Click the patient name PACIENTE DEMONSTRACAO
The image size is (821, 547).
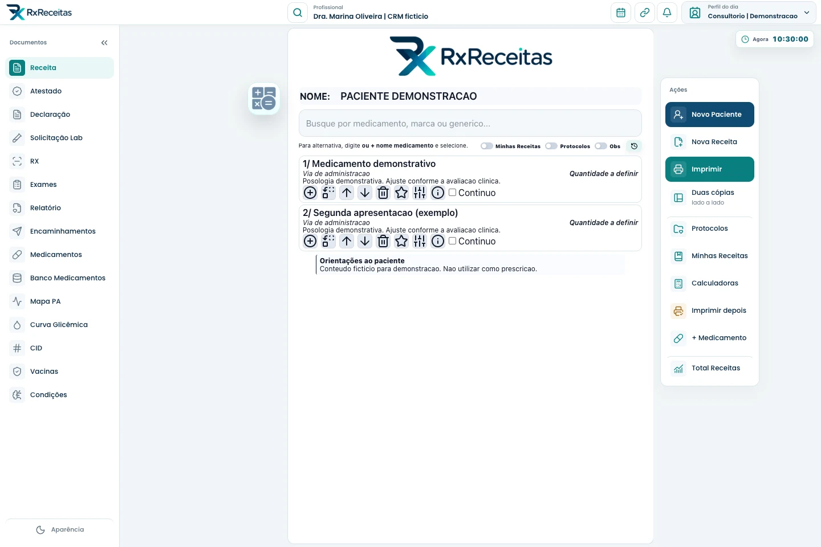[409, 96]
